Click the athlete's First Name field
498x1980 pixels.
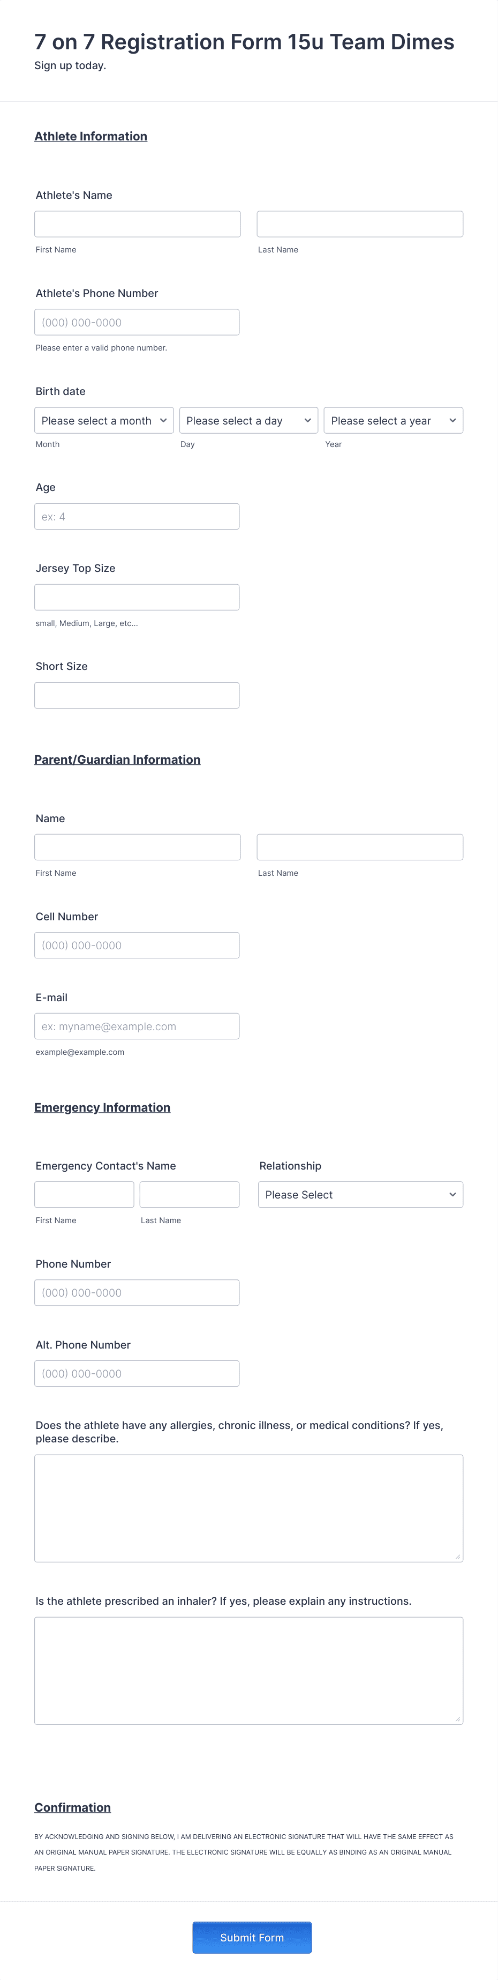(137, 224)
